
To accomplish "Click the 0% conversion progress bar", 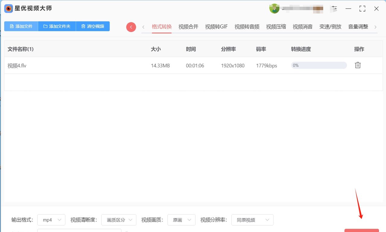I will (x=319, y=65).
